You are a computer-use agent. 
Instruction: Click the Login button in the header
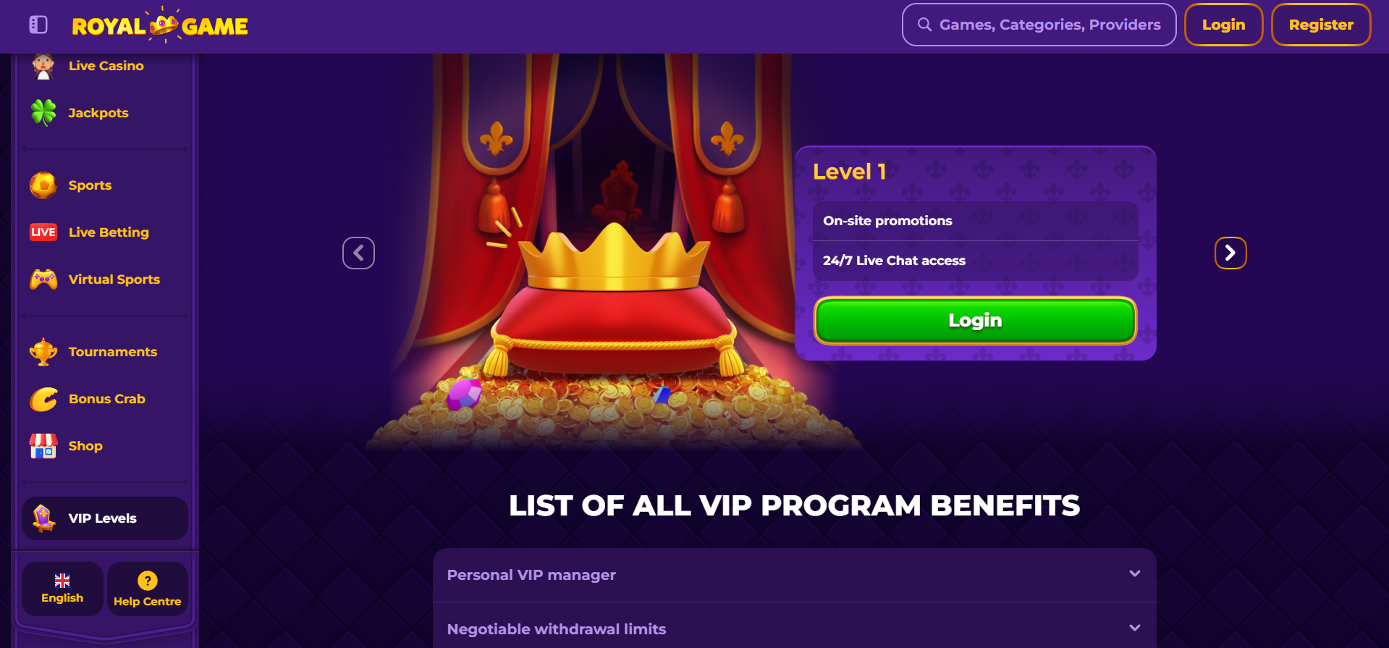1223,25
